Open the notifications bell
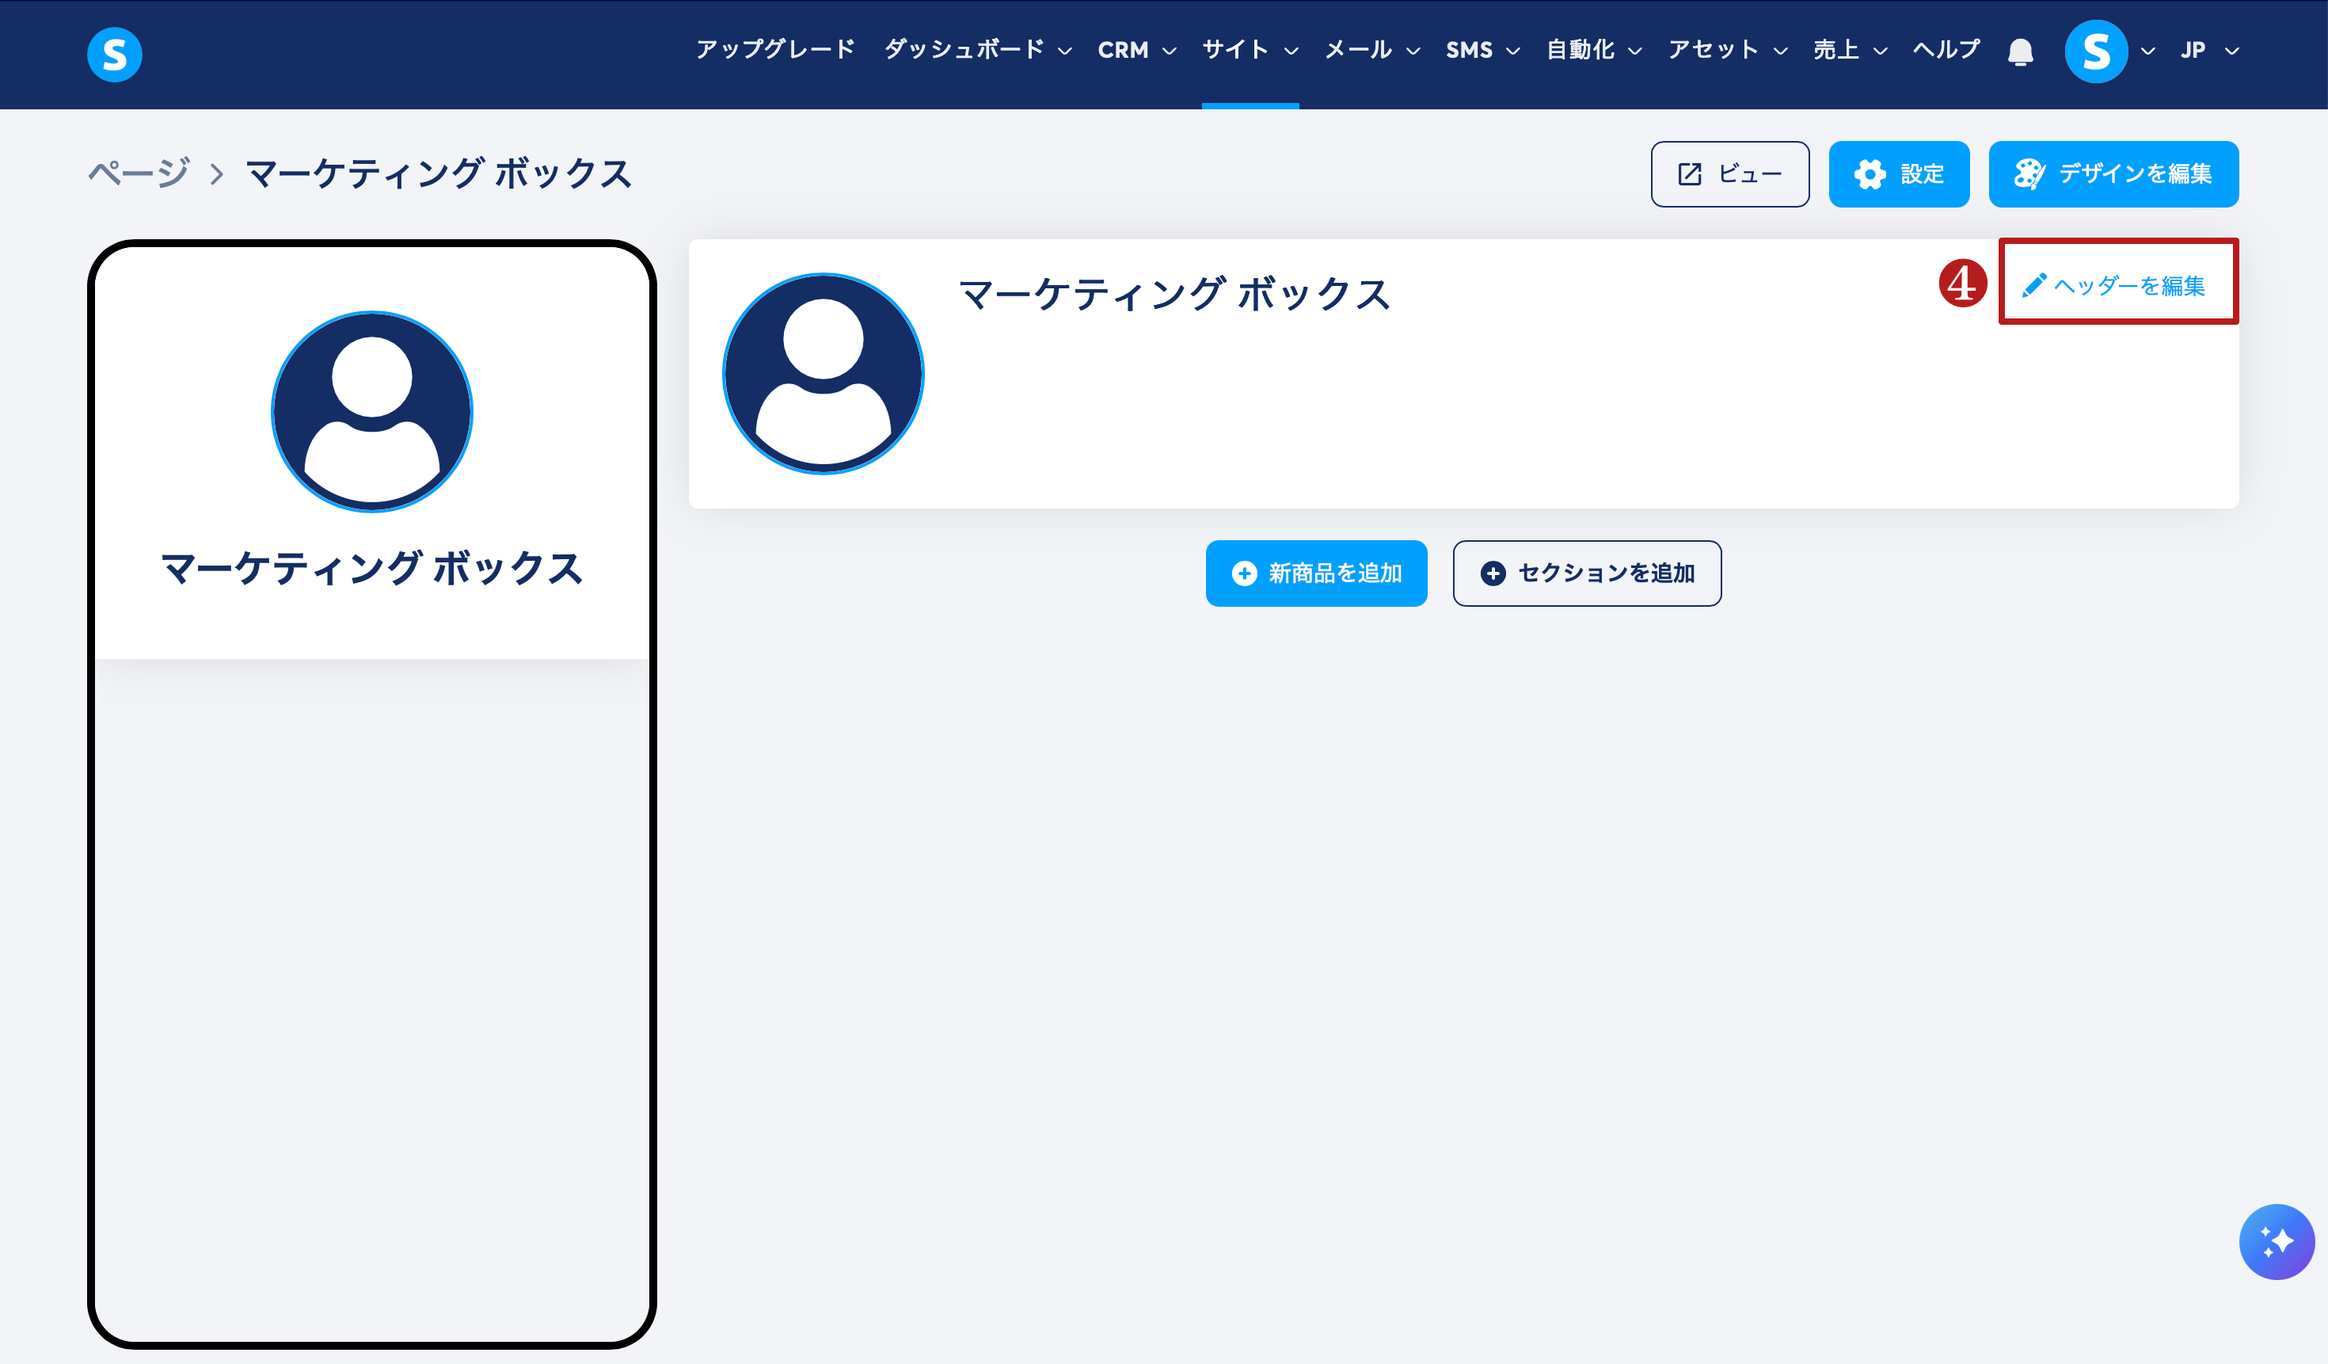 2019,51
